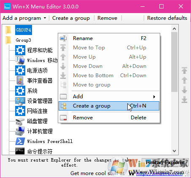Click the 磁盘管理 disk management icon

pyautogui.click(x=20, y=121)
